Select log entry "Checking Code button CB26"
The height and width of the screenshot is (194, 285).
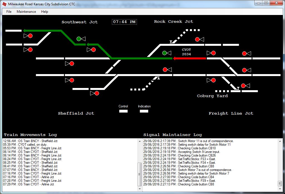point(180,155)
